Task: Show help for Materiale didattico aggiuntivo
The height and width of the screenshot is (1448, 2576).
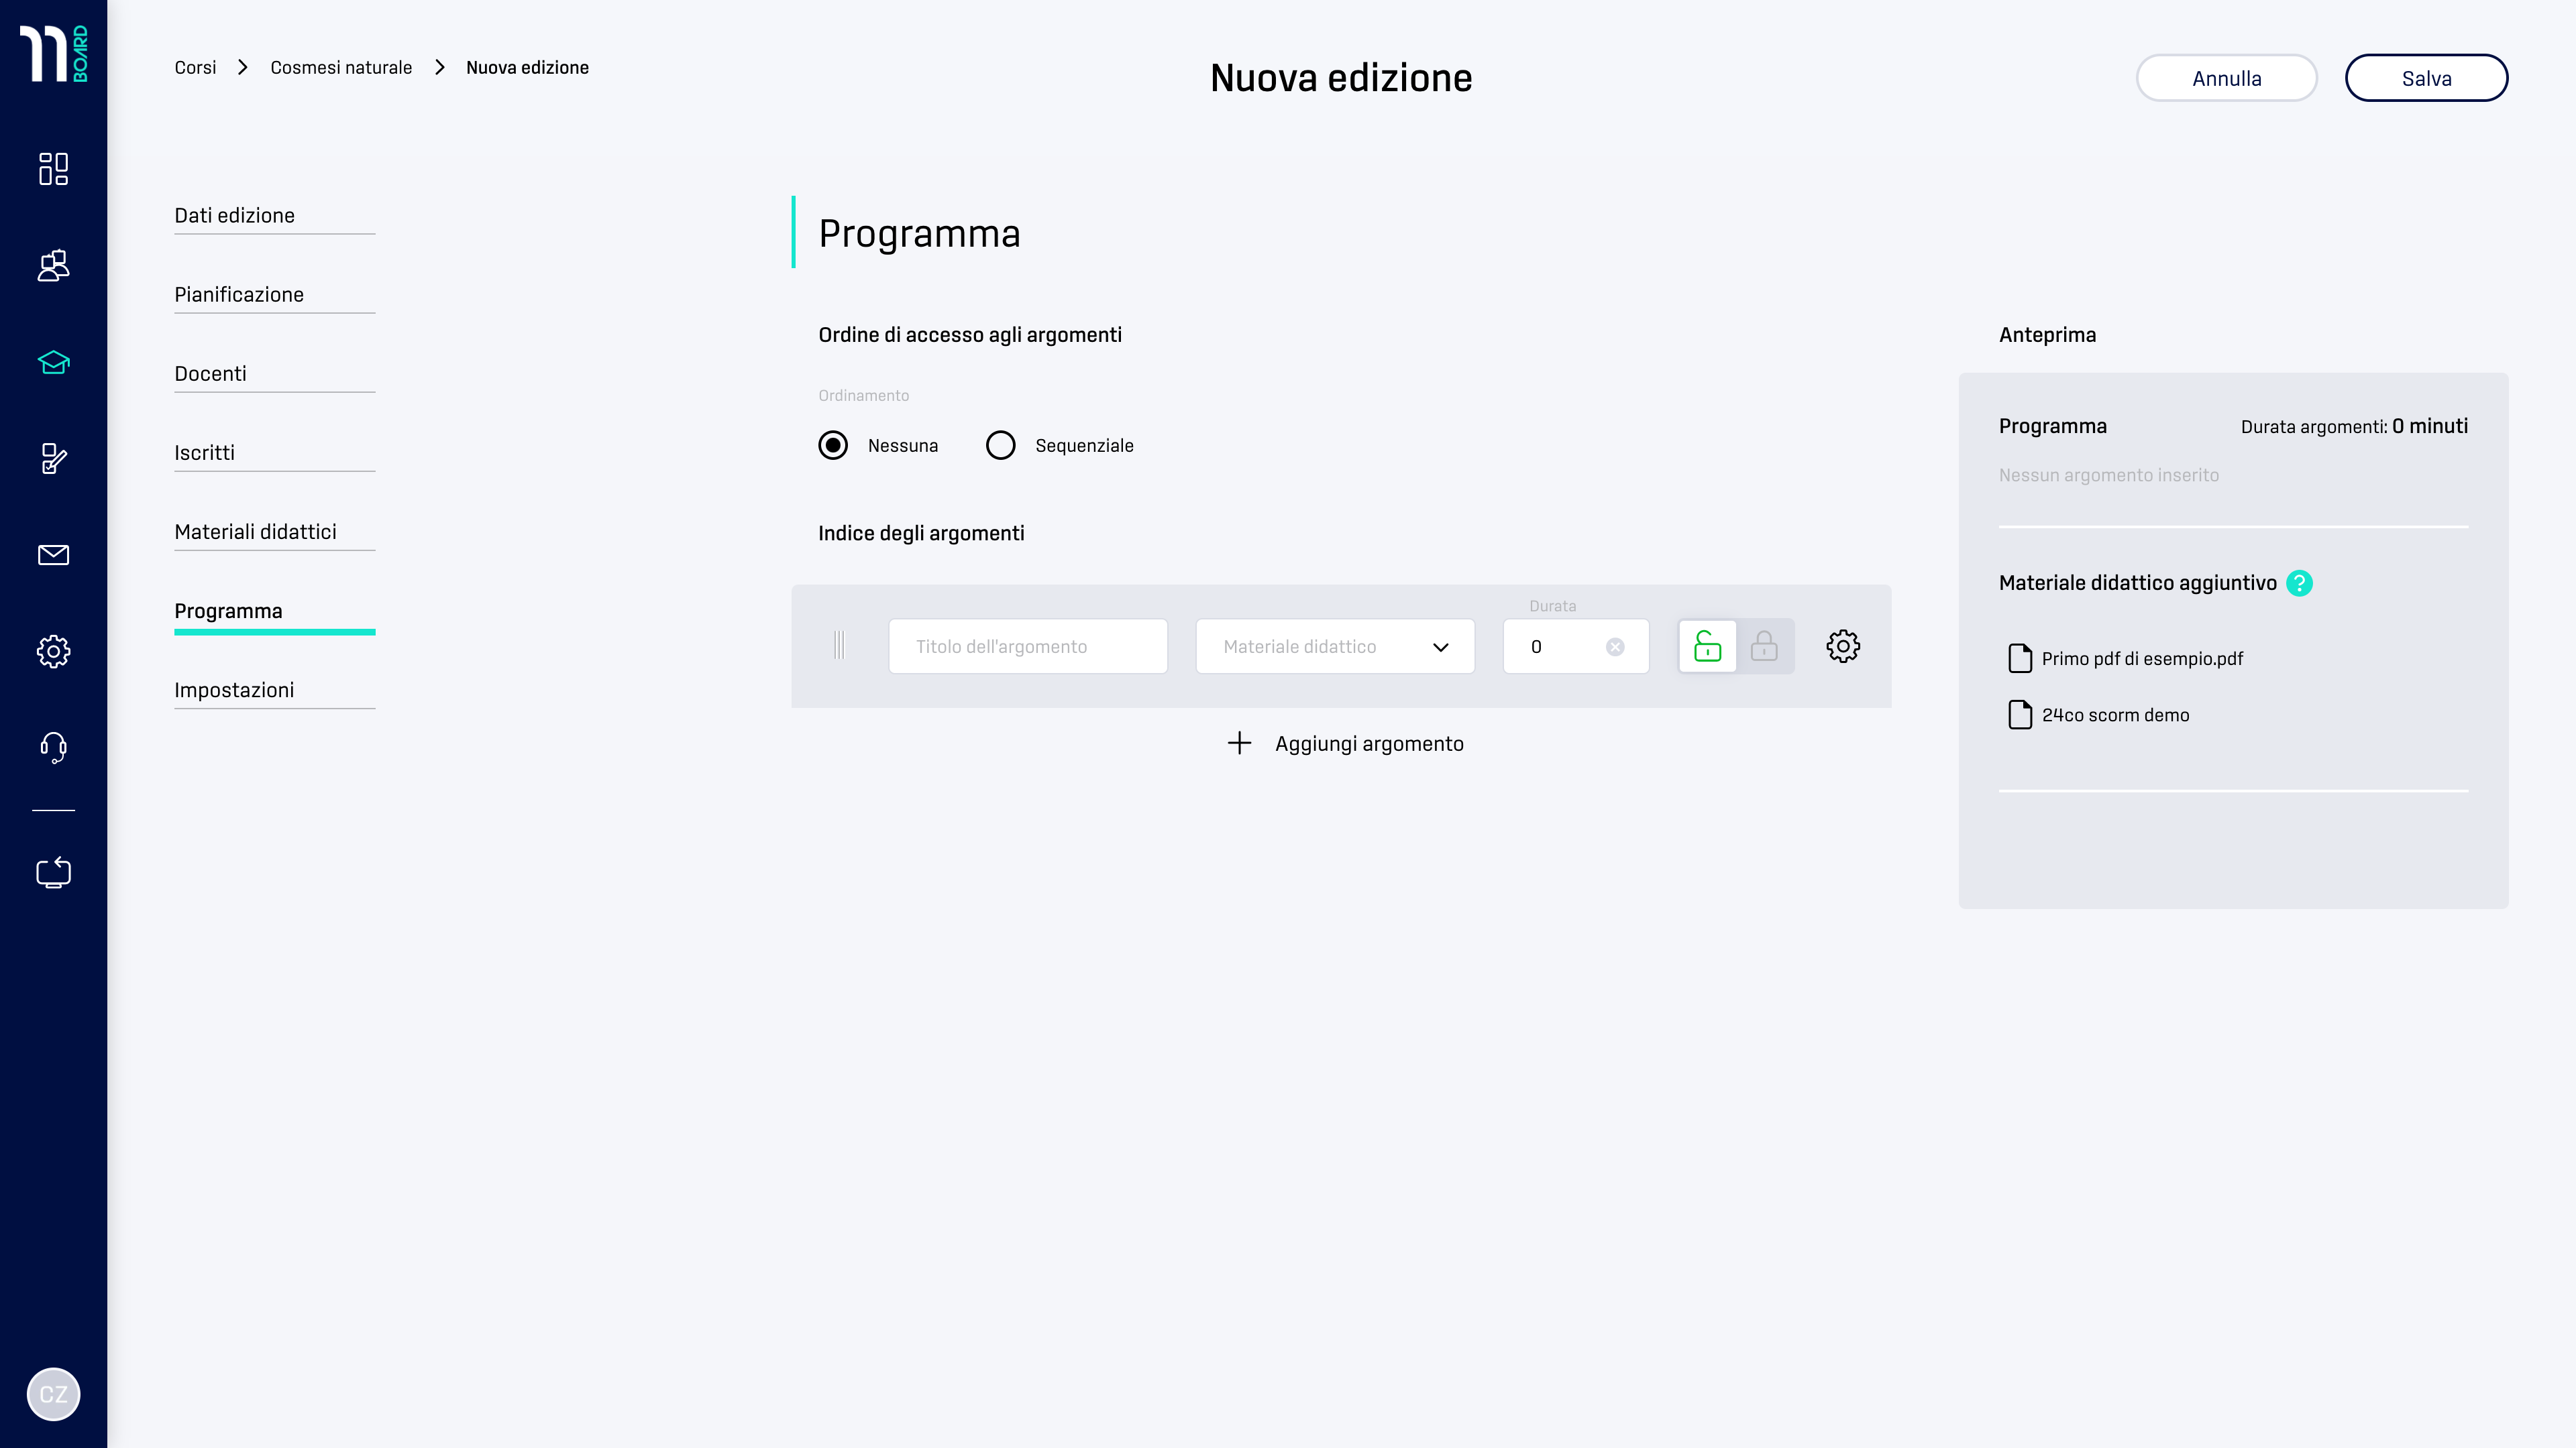Action: tap(2299, 583)
